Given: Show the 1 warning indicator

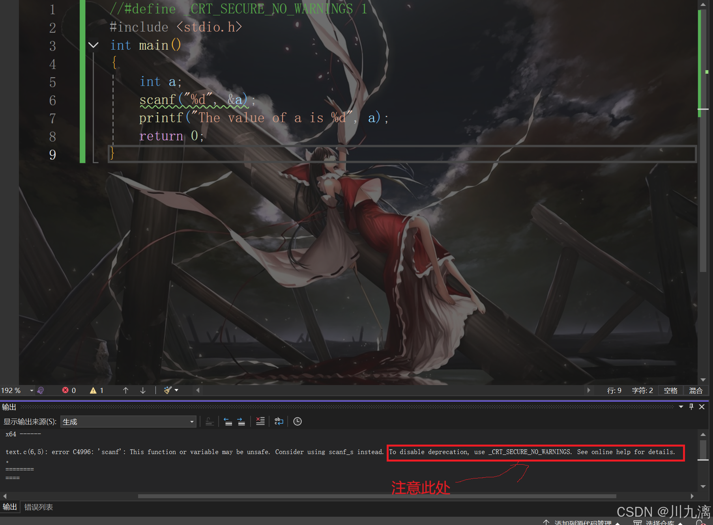Looking at the screenshot, I should (x=97, y=390).
